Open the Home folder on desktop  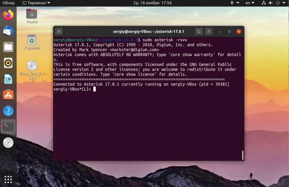click(x=32, y=17)
